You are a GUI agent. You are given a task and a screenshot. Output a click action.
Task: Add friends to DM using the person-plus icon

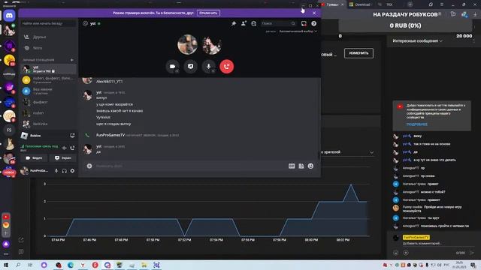tap(244, 23)
